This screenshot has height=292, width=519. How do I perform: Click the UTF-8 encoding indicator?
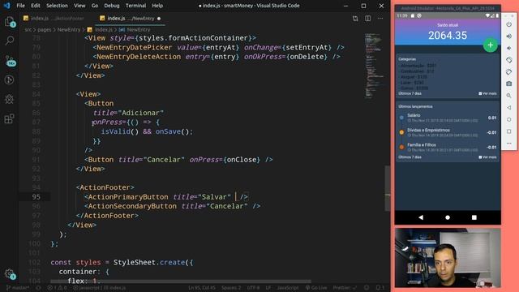tap(253, 288)
